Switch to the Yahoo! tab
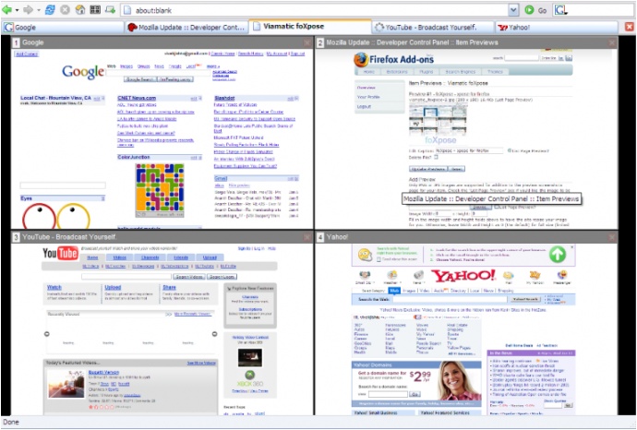637x430 pixels. coord(556,27)
